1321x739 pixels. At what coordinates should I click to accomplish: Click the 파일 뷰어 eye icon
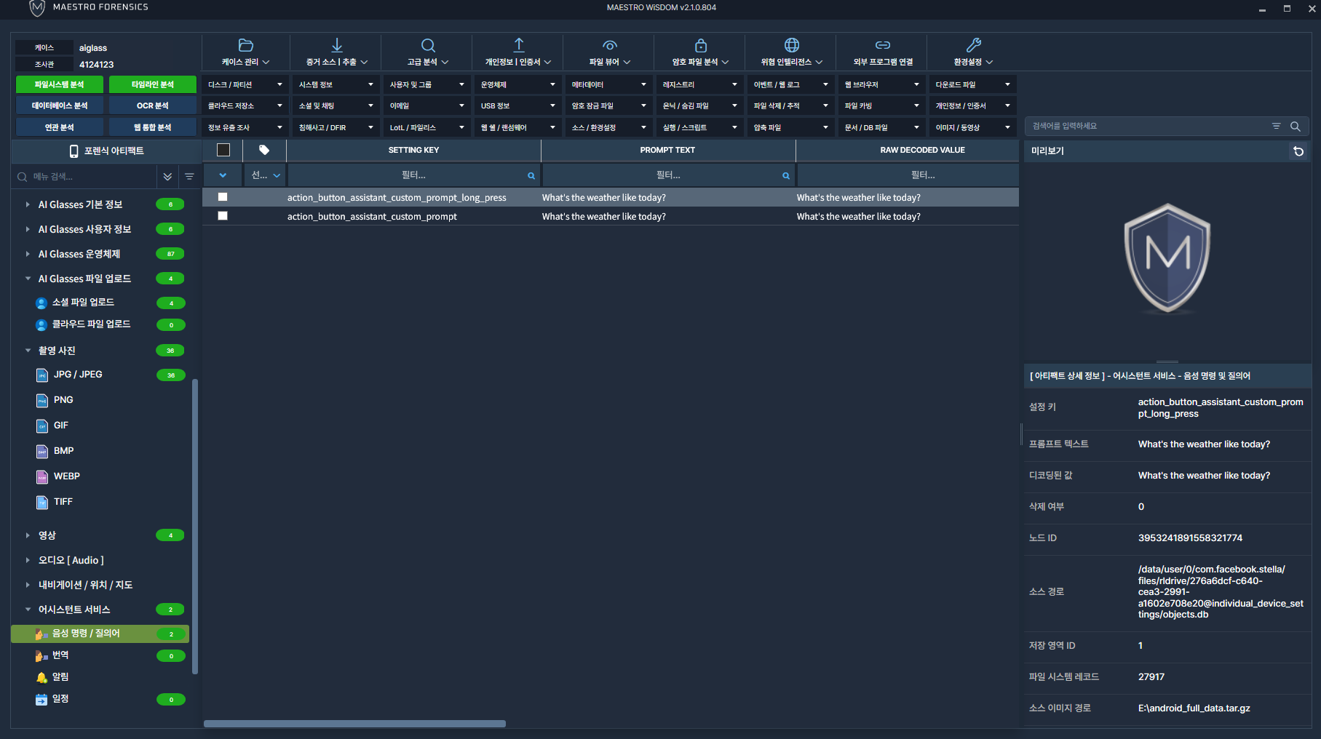(x=610, y=45)
